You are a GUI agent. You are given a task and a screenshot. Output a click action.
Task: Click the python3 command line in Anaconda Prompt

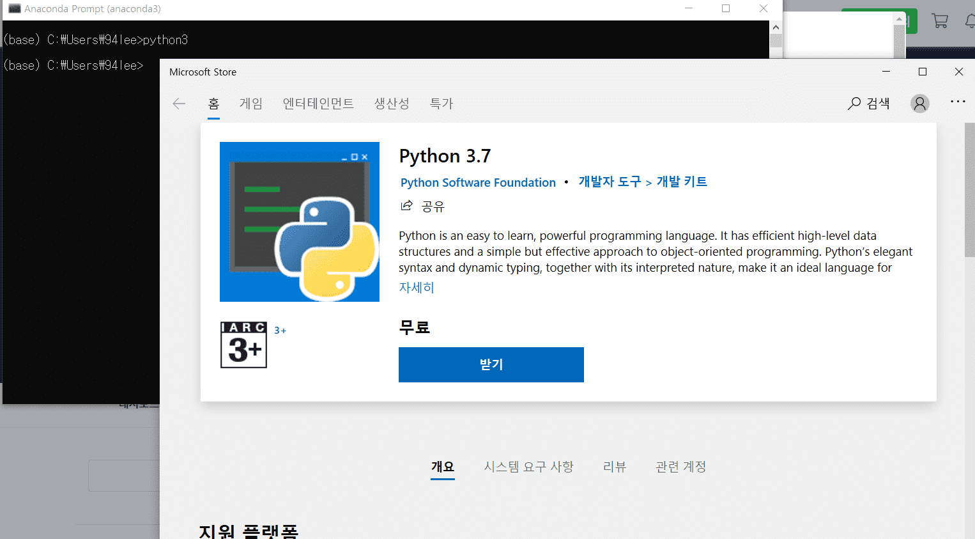95,40
